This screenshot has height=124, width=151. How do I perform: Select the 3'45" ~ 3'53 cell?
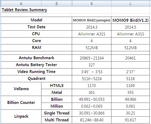[92, 72]
